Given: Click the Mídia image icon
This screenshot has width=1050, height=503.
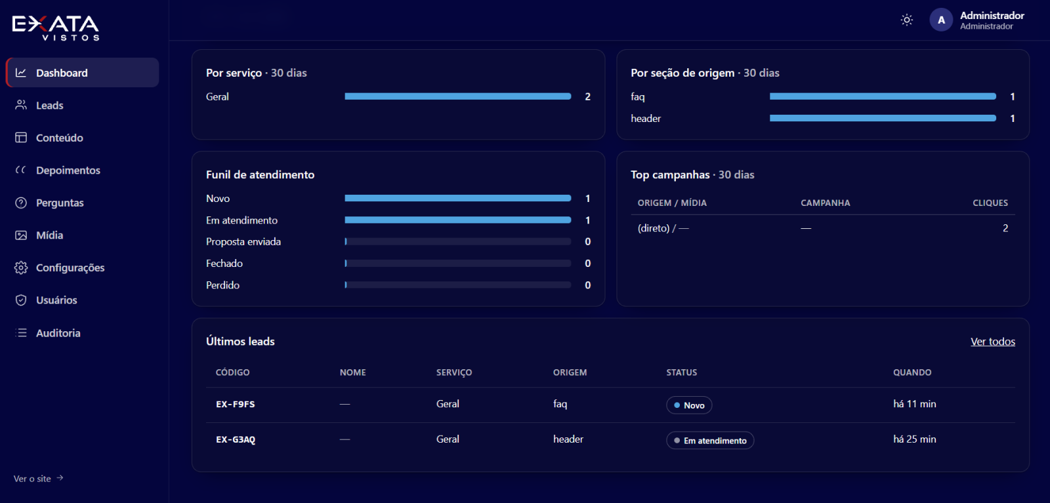Looking at the screenshot, I should tap(21, 235).
